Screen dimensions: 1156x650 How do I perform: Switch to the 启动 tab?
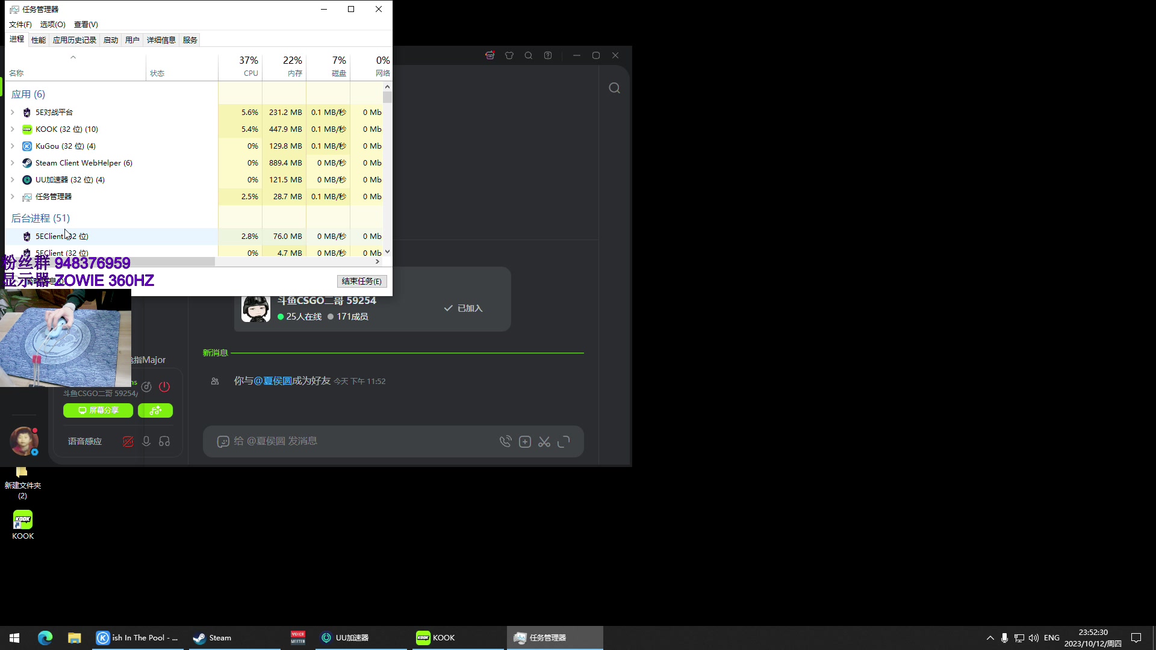111,40
